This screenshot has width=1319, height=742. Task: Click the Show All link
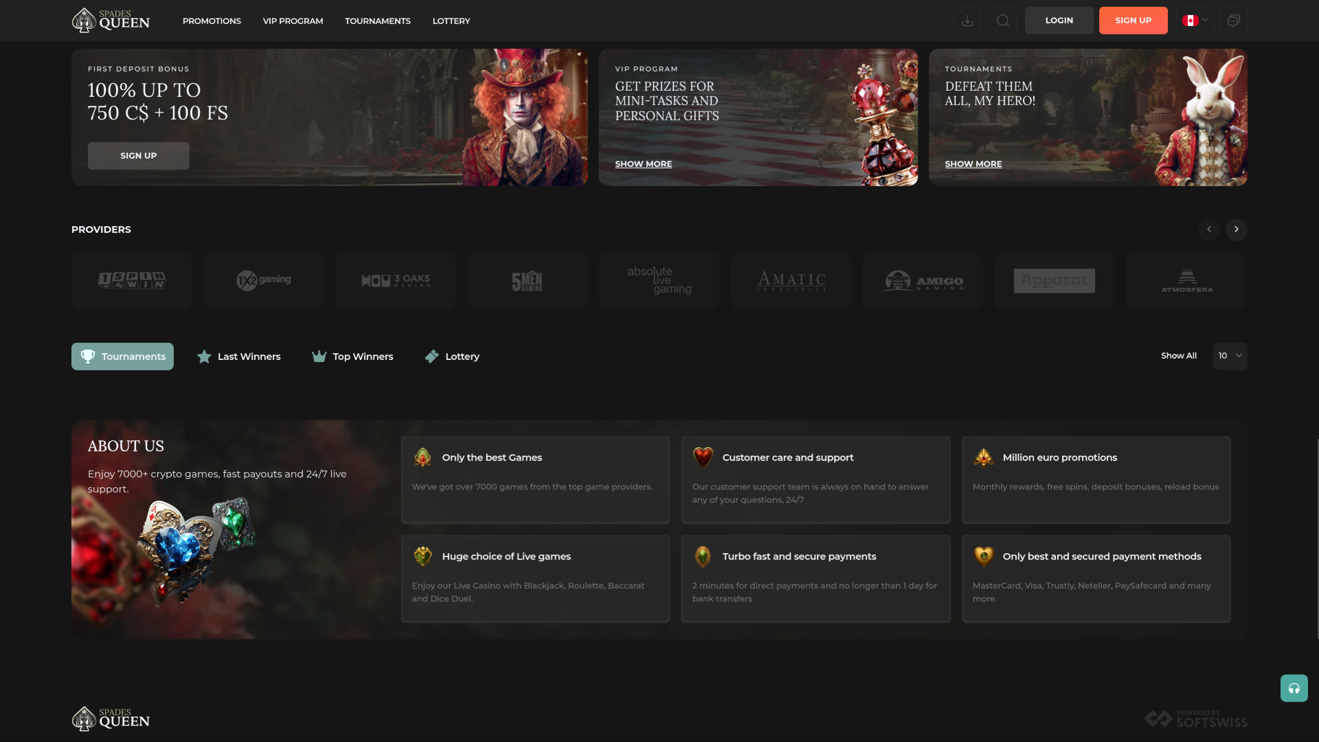click(x=1178, y=356)
